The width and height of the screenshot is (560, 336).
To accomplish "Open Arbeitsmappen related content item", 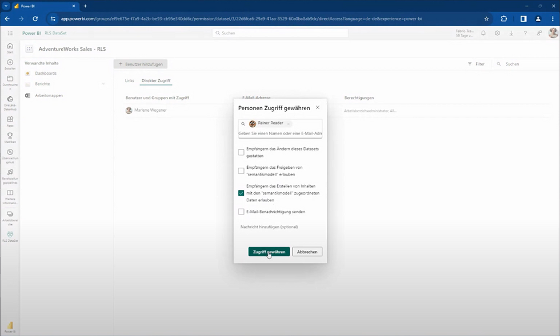I will [49, 96].
